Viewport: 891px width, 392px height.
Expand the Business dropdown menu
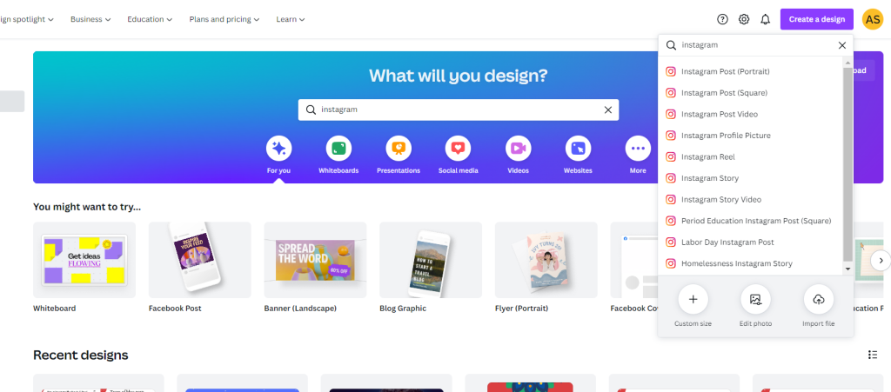pyautogui.click(x=90, y=19)
